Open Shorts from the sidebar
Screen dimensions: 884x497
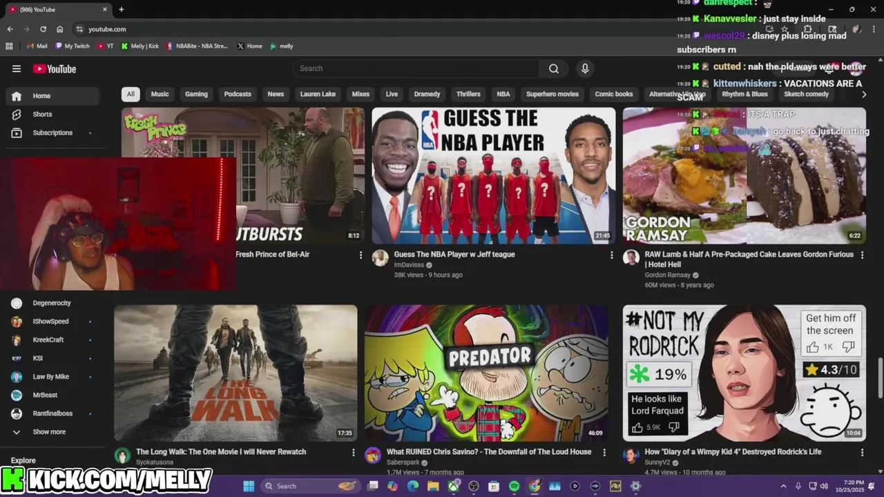[x=52, y=114]
